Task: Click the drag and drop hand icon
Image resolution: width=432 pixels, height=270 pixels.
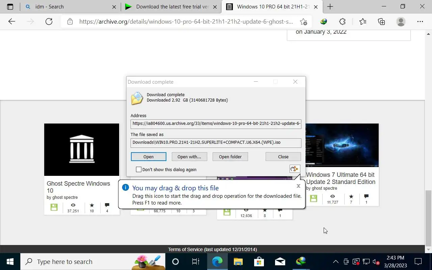Action: point(295,169)
